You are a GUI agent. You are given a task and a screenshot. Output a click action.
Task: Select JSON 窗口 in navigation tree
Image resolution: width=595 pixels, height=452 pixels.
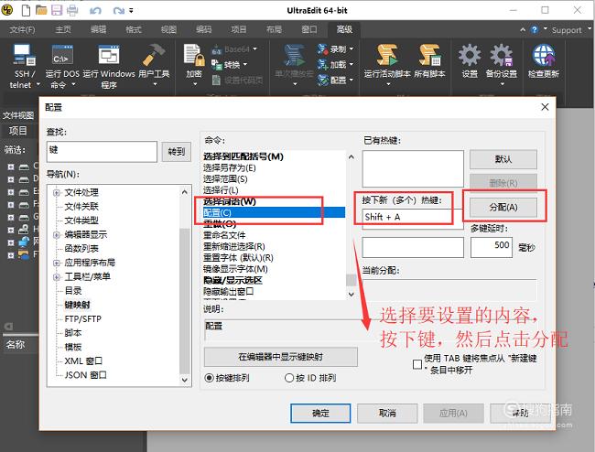[85, 375]
